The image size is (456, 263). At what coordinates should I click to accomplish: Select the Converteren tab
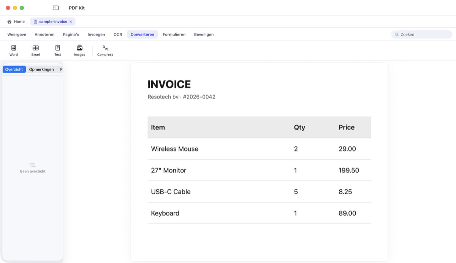[142, 35]
